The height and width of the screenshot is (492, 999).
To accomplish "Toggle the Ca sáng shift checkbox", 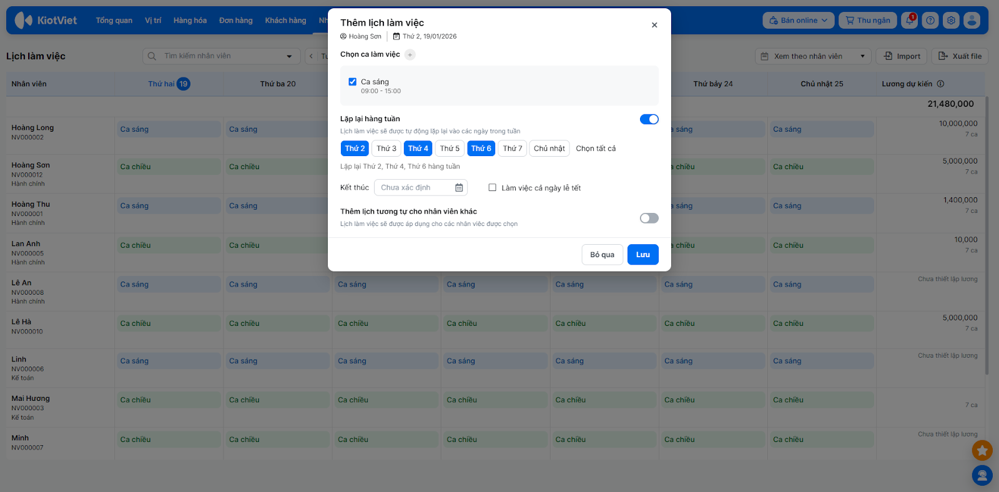I will click(352, 82).
